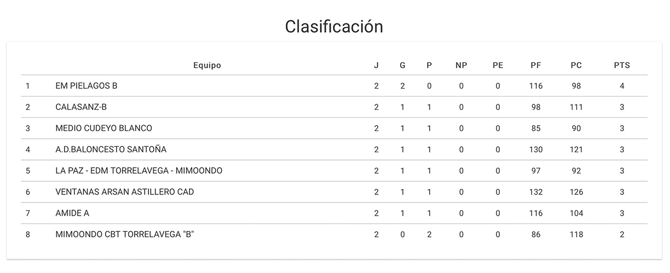This screenshot has width=670, height=273.
Task: Click A.D.BALONCESTO SANTOÑA team name
Action: (111, 150)
